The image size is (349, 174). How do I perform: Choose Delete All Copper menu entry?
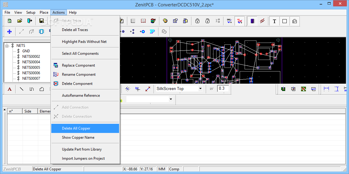pyautogui.click(x=85, y=128)
